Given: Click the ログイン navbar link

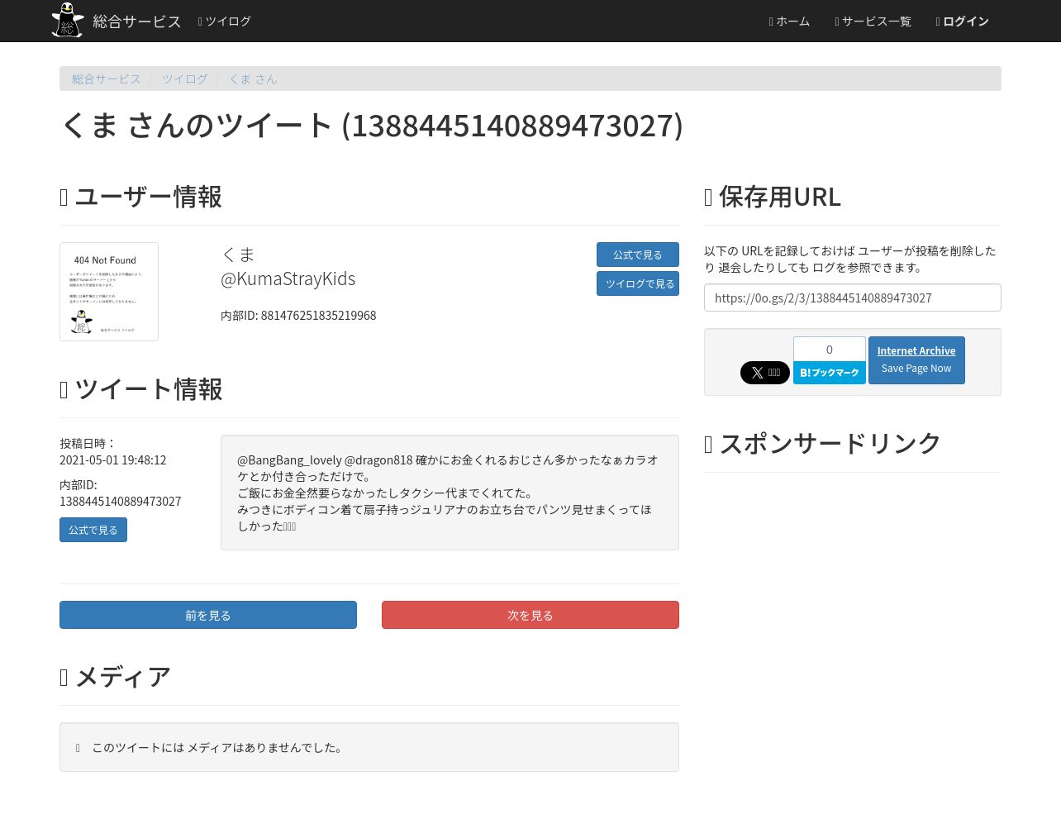Looking at the screenshot, I should [x=962, y=21].
